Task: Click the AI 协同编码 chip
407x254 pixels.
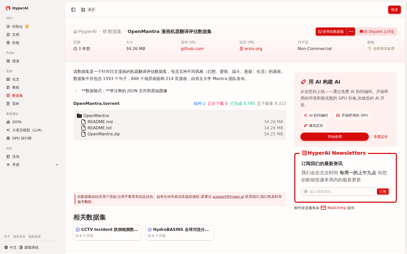Action: click(x=316, y=115)
